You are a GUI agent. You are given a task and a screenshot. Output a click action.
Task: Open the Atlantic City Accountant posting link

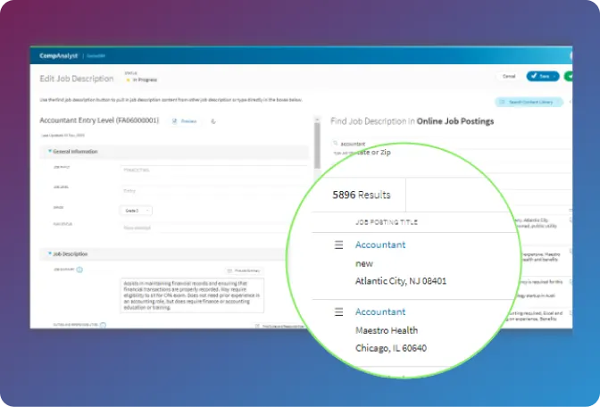(379, 245)
